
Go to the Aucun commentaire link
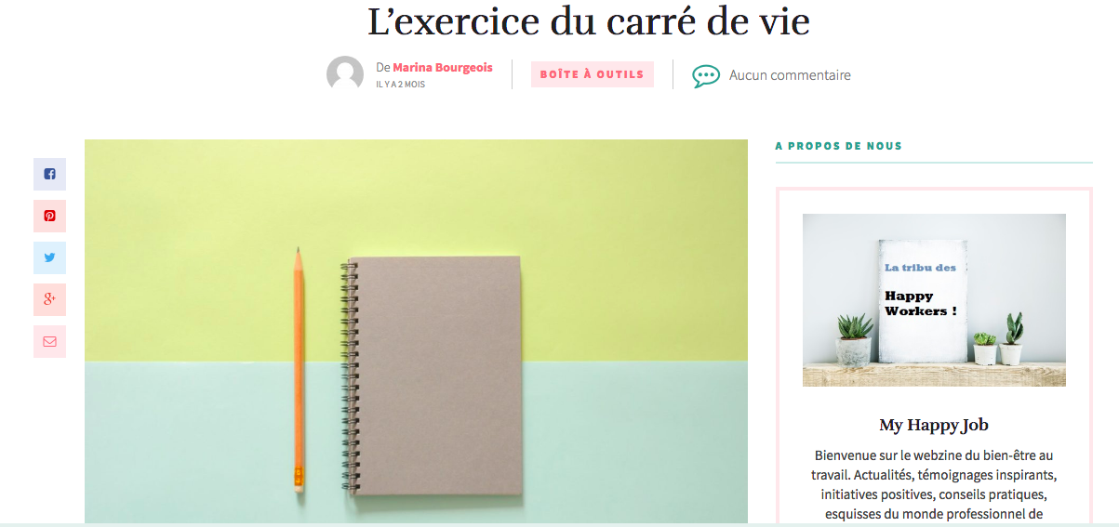pyautogui.click(x=790, y=75)
